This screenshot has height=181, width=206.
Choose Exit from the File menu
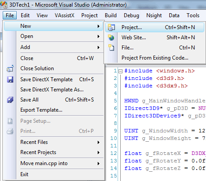(x=53, y=174)
